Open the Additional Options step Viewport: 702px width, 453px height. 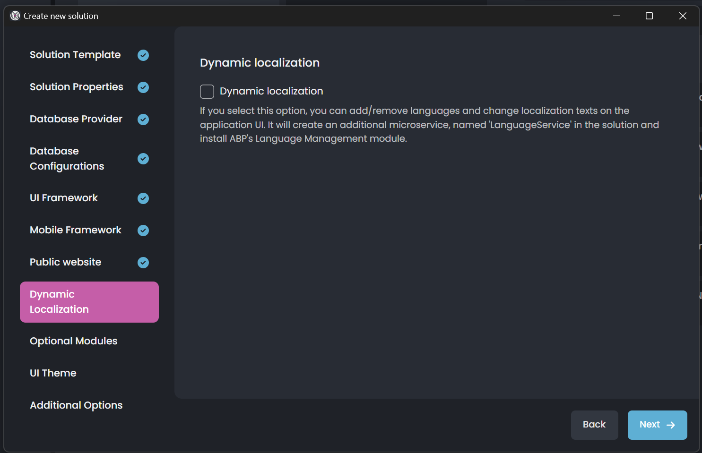pyautogui.click(x=76, y=405)
